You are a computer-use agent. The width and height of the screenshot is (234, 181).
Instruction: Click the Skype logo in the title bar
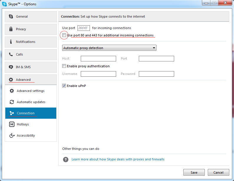(4, 4)
